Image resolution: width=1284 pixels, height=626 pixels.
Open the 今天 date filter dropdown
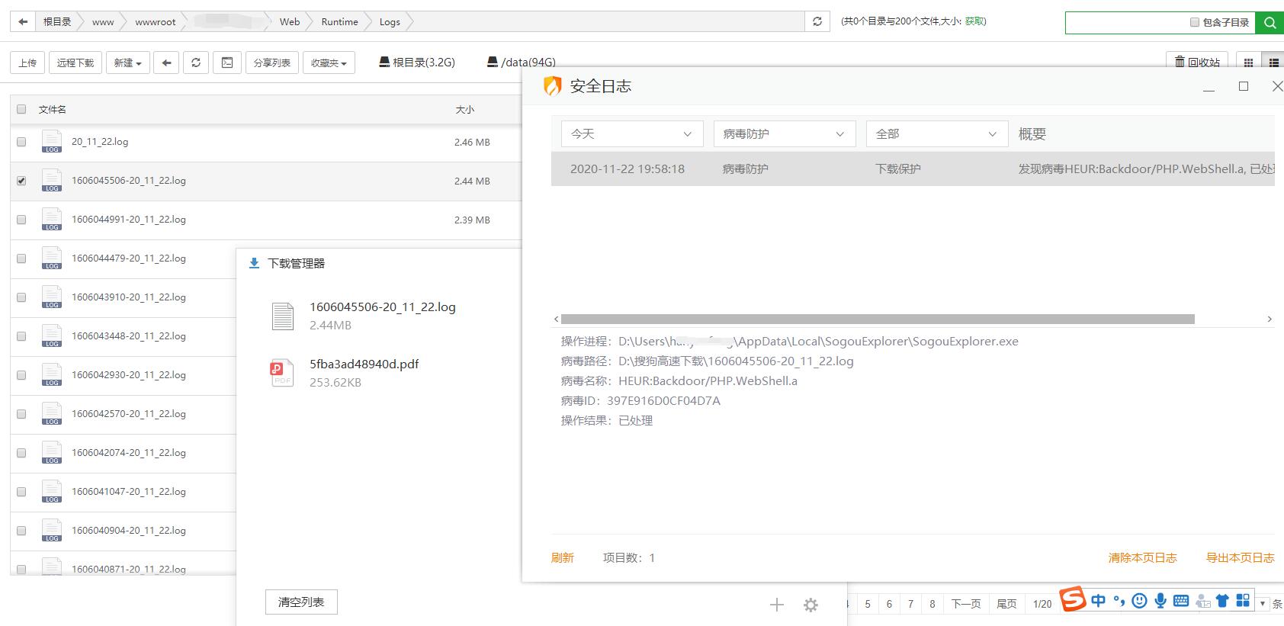[x=632, y=133]
